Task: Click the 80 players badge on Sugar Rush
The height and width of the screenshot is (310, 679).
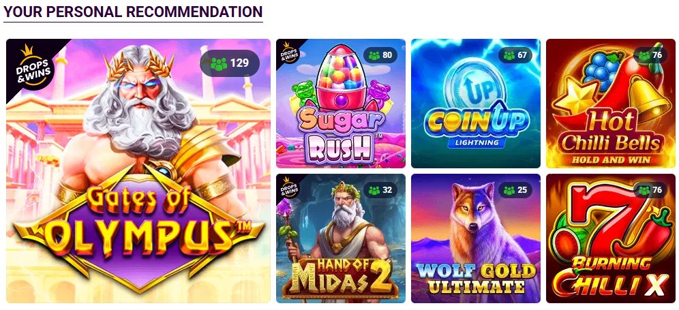Action: coord(380,55)
